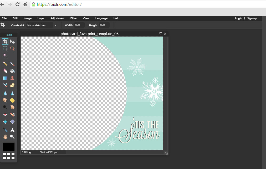
Task: Choose the Type text tool
Action: click(x=12, y=130)
